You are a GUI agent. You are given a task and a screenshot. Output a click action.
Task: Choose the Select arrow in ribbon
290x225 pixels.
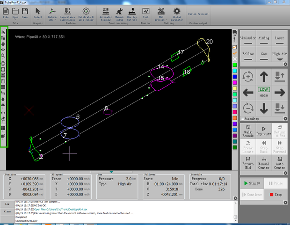coord(38,13)
